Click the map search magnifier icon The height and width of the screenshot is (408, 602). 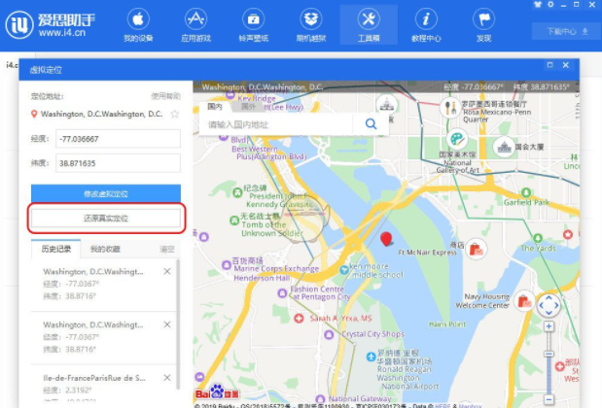(371, 124)
